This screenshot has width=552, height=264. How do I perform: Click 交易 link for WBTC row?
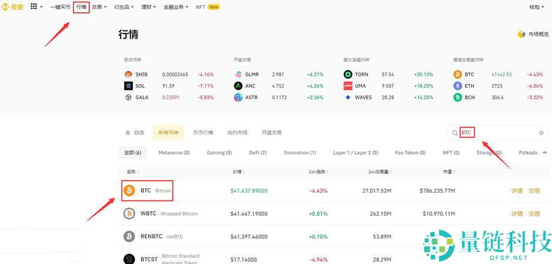pos(534,213)
